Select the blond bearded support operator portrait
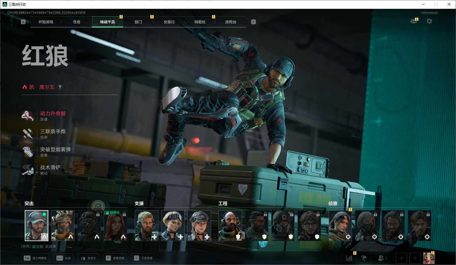Screen dimensions: 456x265 point(147,225)
